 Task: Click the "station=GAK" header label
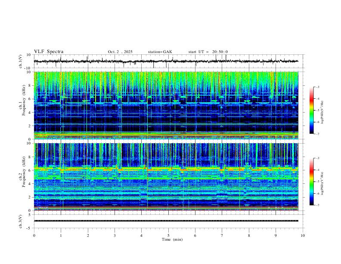coord(160,52)
